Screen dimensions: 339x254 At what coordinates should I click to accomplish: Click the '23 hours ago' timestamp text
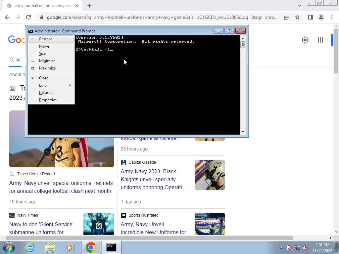(134, 149)
